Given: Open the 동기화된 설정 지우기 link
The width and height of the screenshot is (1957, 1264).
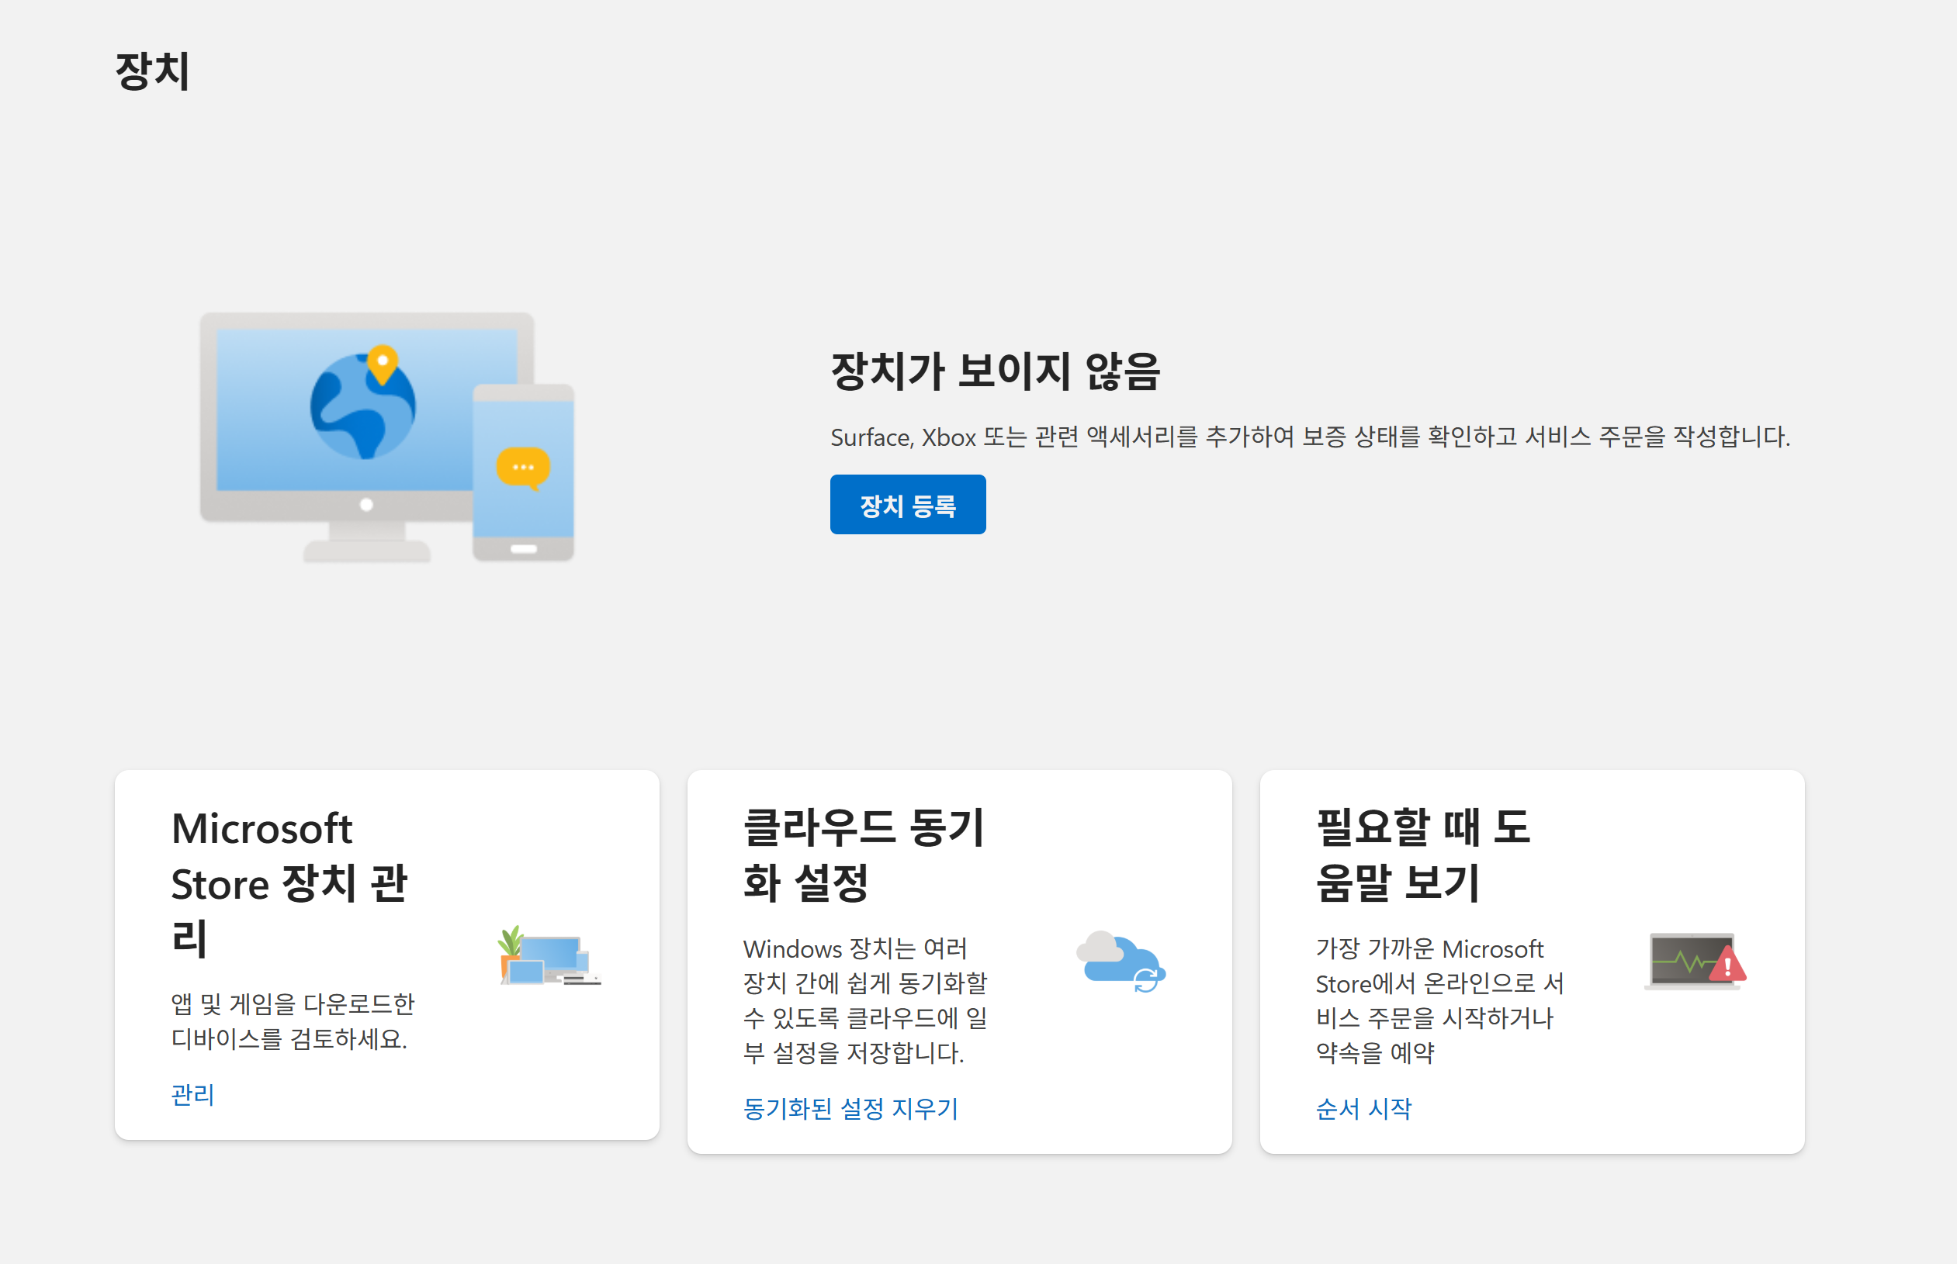Looking at the screenshot, I should pyautogui.click(x=850, y=1108).
